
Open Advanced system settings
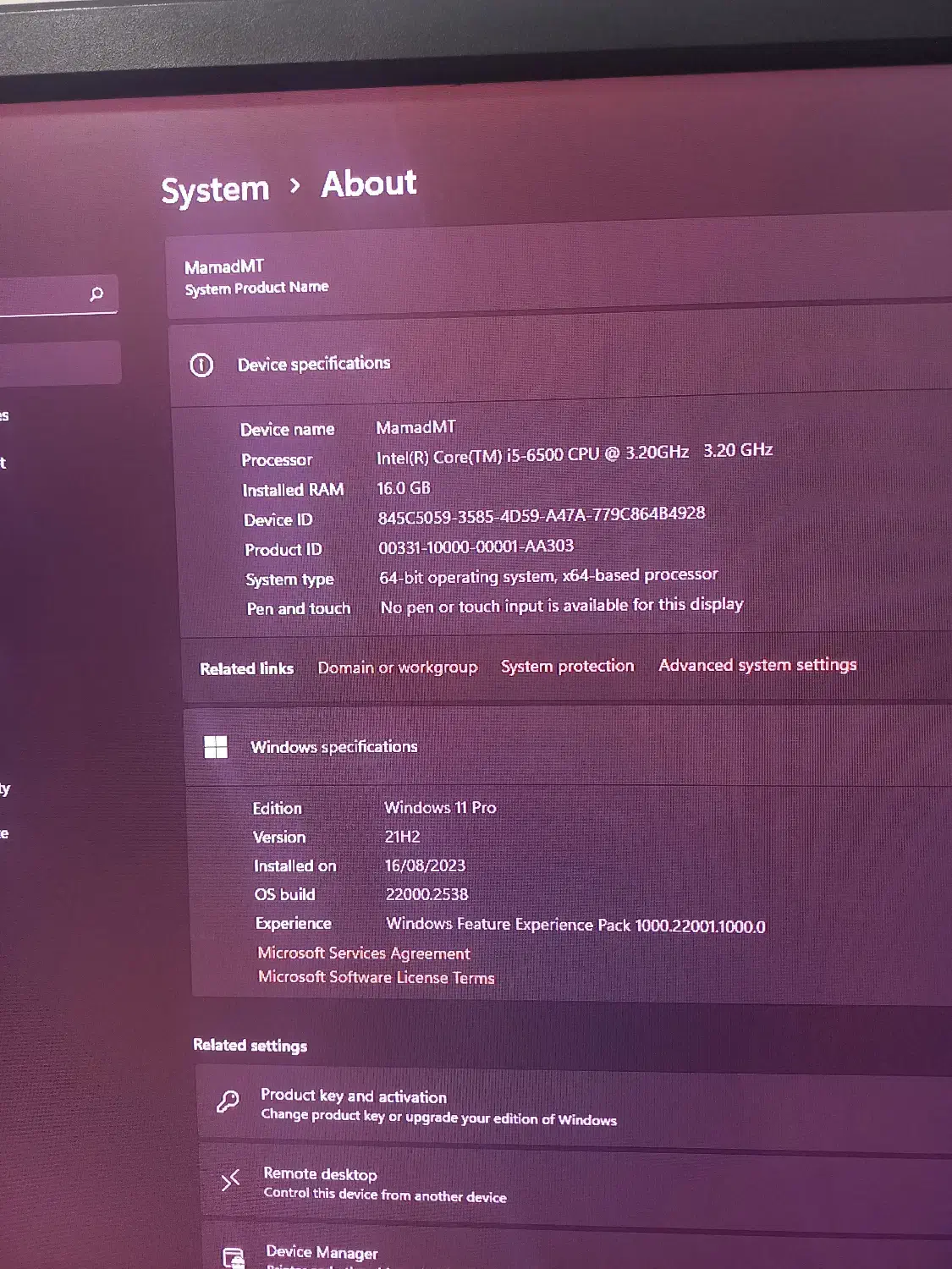pyautogui.click(x=757, y=665)
